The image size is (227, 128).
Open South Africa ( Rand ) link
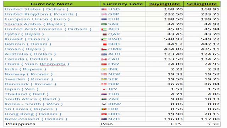pyautogui.click(x=32, y=99)
